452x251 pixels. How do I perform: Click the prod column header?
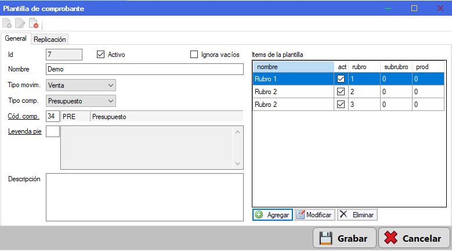pyautogui.click(x=428, y=67)
